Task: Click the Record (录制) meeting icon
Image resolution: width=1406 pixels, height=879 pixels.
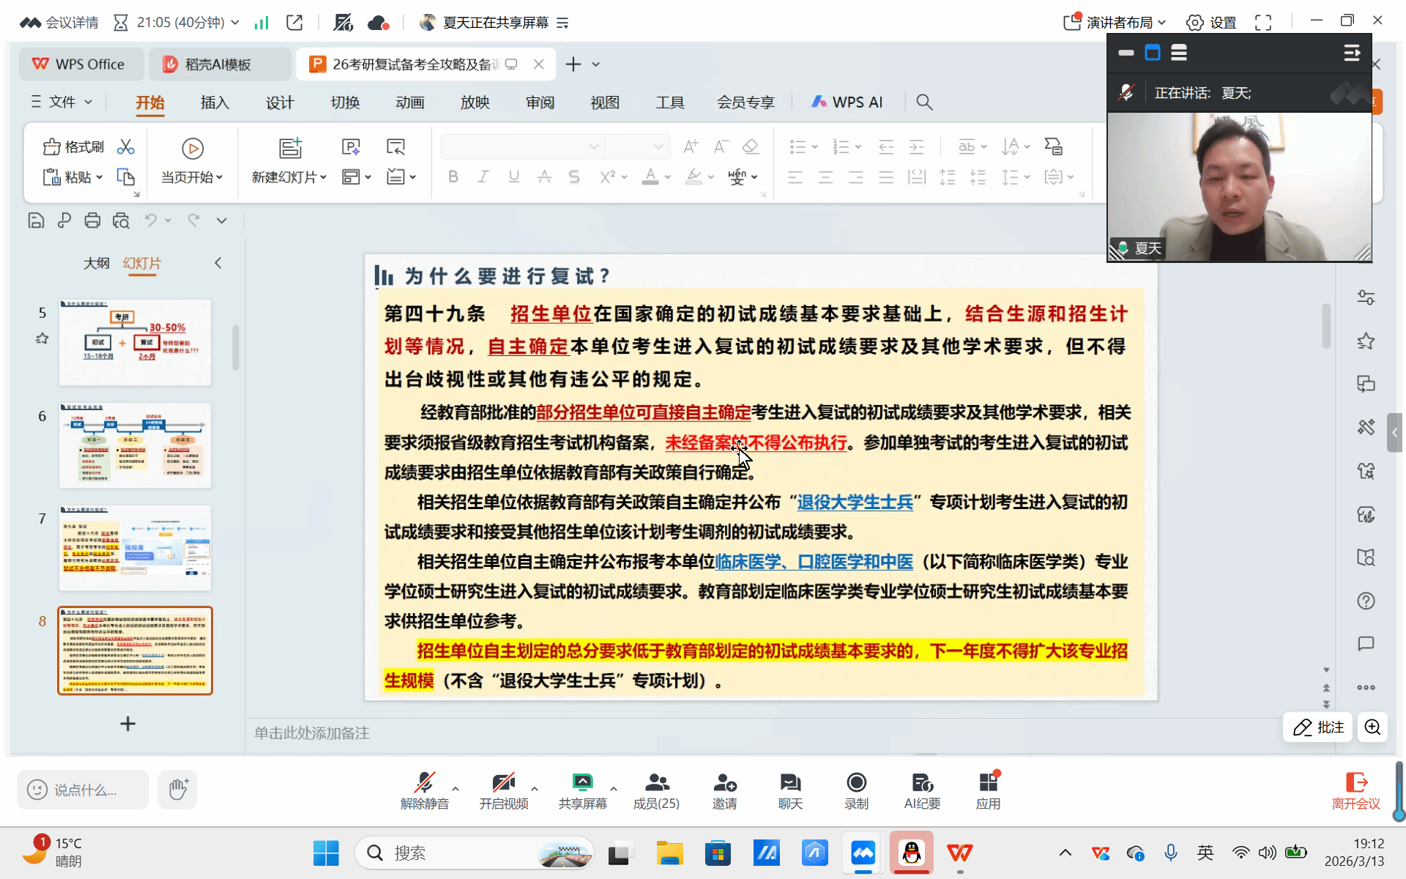Action: pyautogui.click(x=856, y=783)
